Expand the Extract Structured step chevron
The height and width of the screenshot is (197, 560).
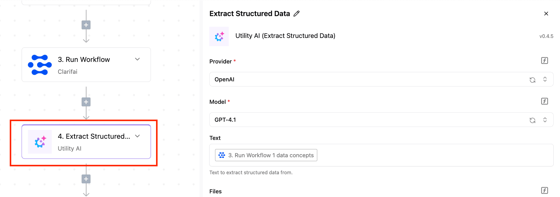(137, 136)
